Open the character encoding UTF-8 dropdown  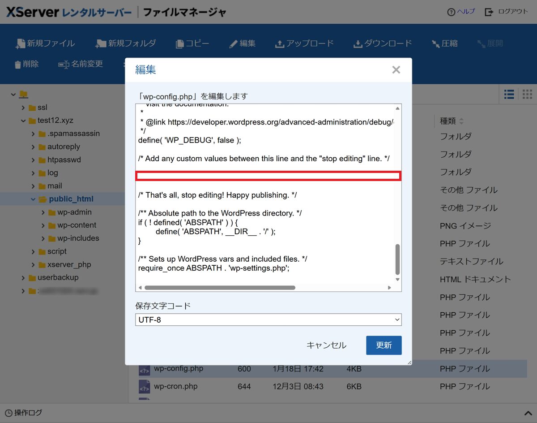pos(268,320)
